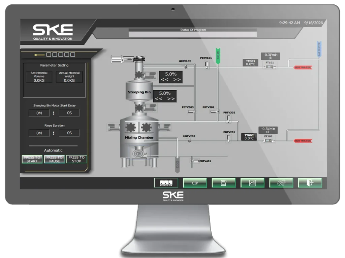Viewport: 345px width, 258px height.
Task: Click the Actual Material Weight value
Action: click(69, 81)
